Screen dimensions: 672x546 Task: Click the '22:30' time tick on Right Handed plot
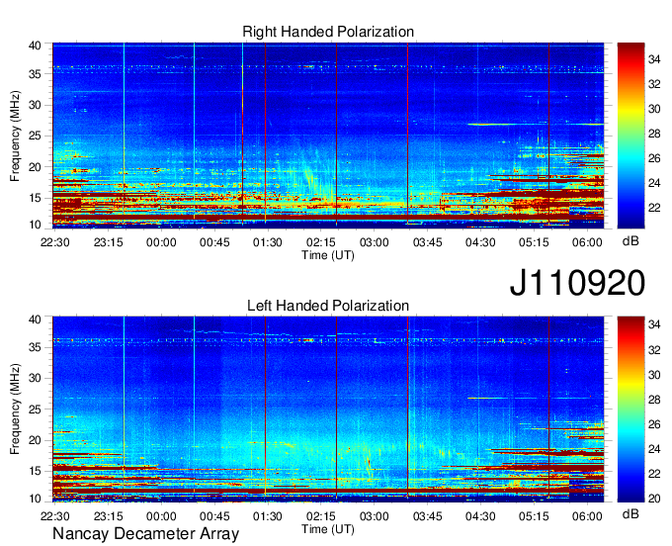click(55, 242)
